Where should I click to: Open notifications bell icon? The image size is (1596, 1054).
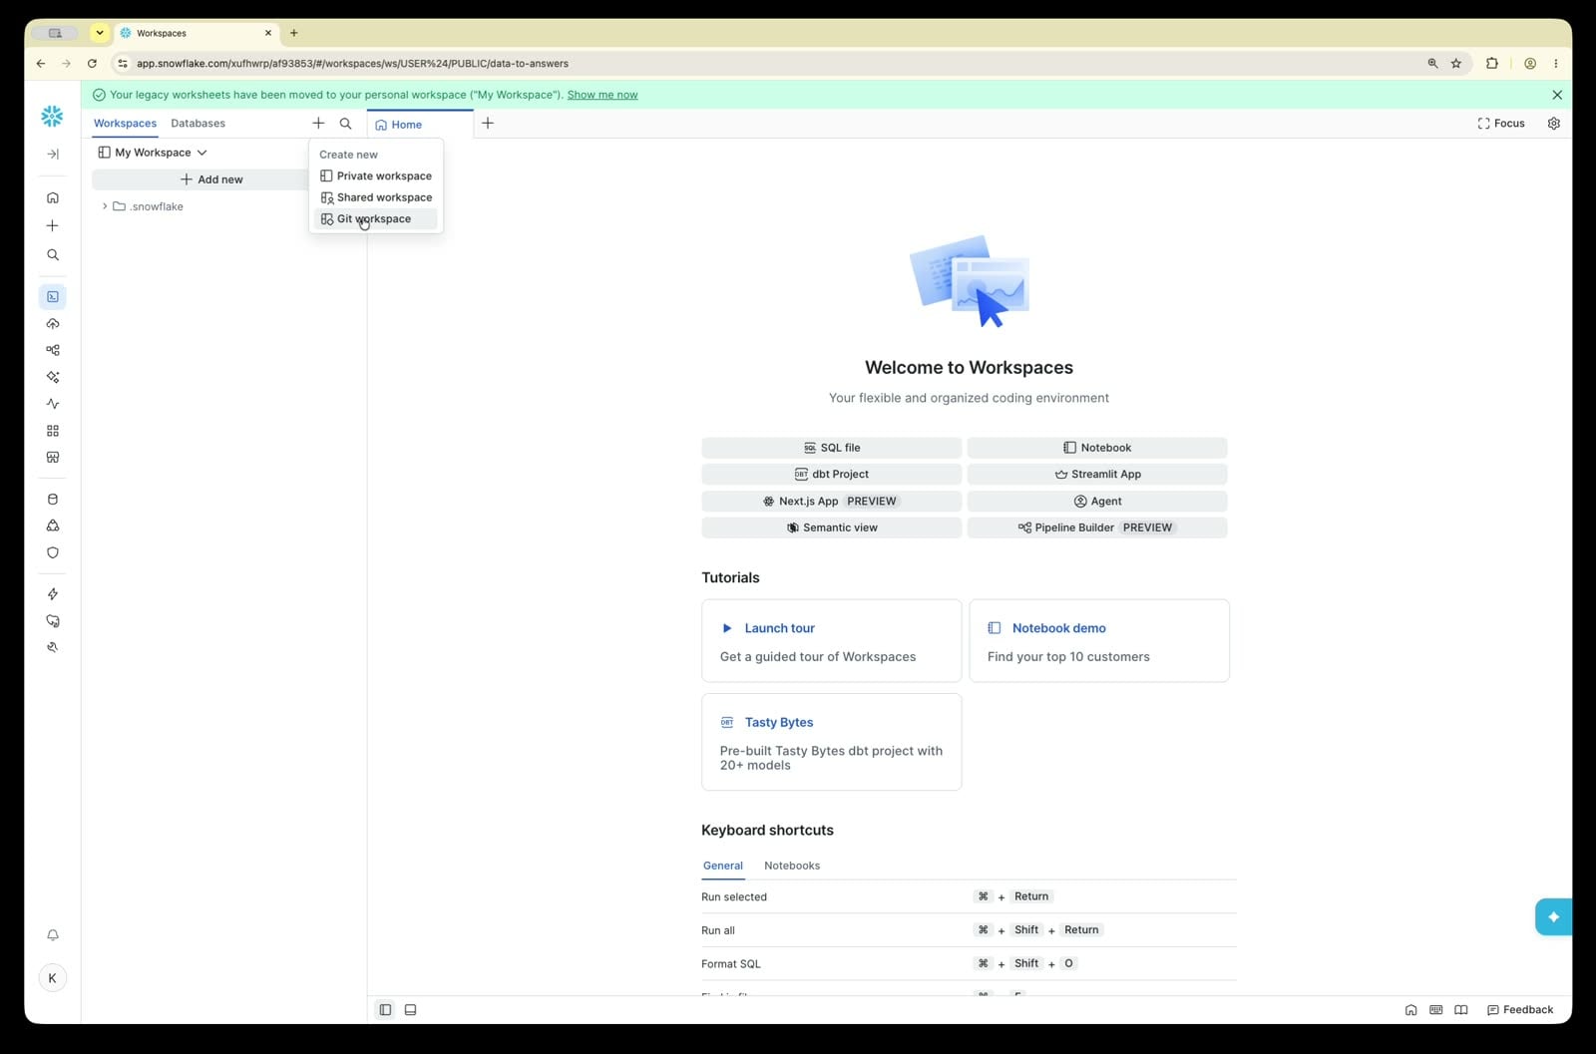click(53, 935)
